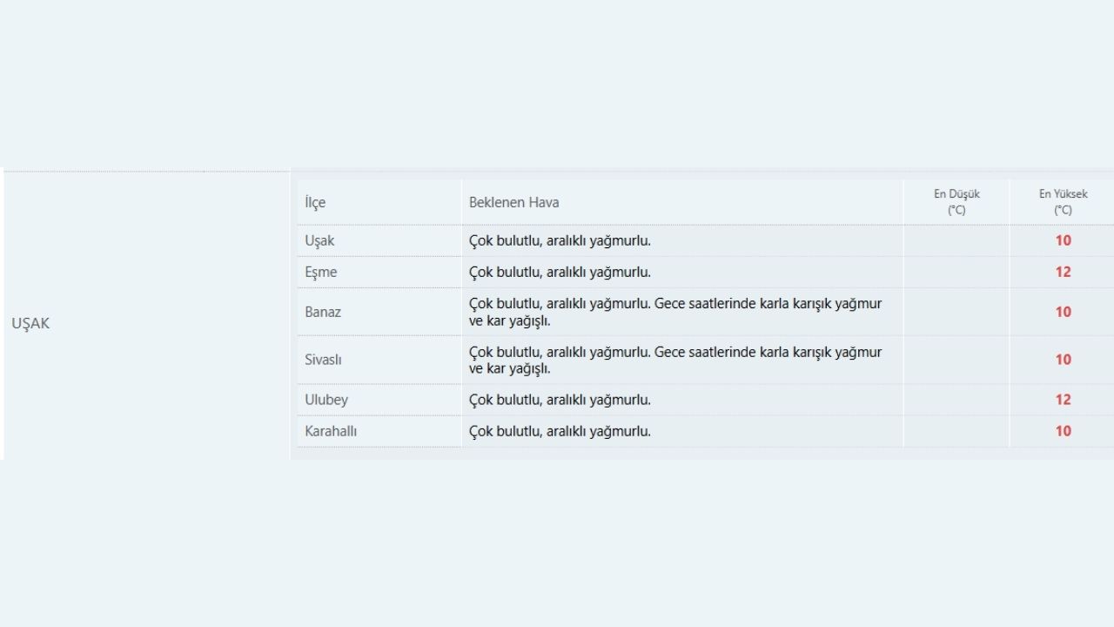1114x627 pixels.
Task: Select the forecast text in Karahallı row
Action: (x=560, y=431)
